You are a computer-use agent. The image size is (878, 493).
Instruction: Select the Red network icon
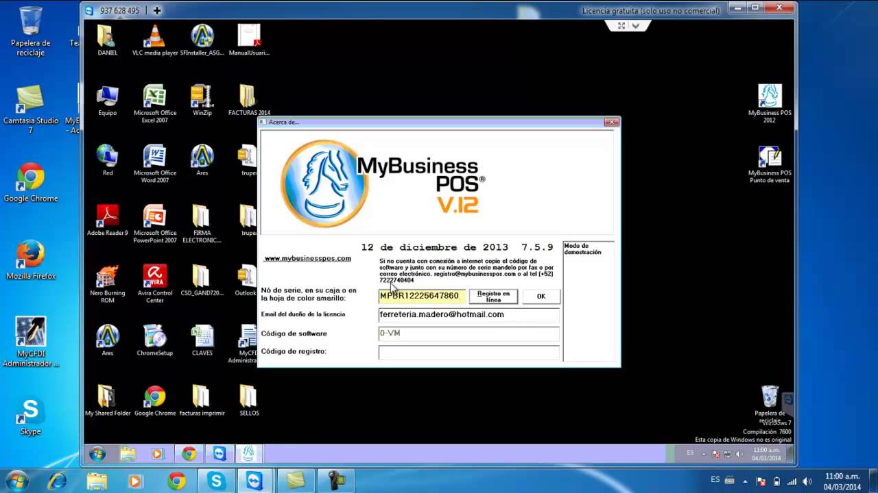tap(107, 160)
